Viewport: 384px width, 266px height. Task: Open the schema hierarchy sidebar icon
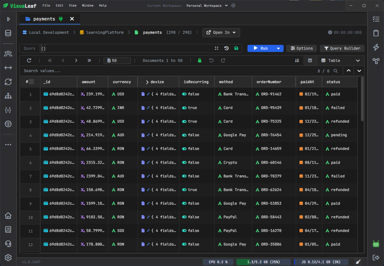8,96
